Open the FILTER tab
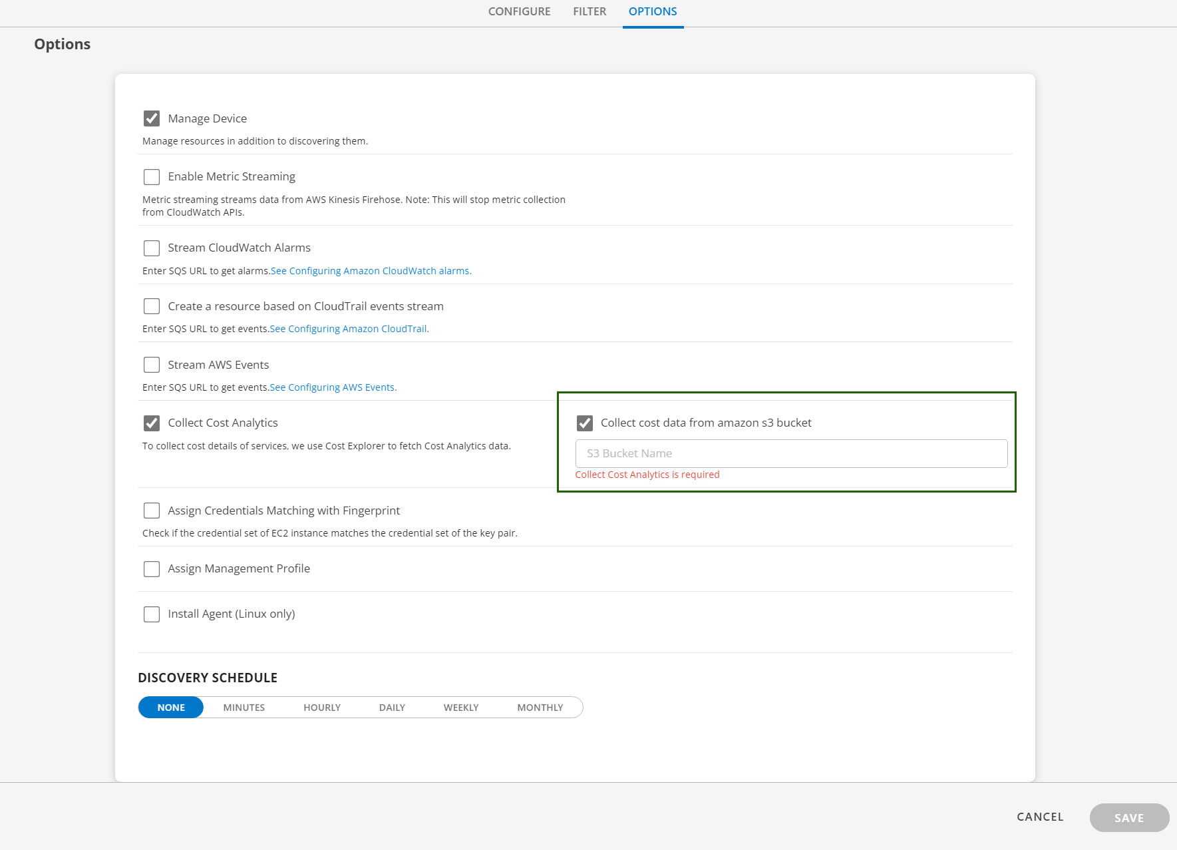1177x850 pixels. click(x=589, y=11)
